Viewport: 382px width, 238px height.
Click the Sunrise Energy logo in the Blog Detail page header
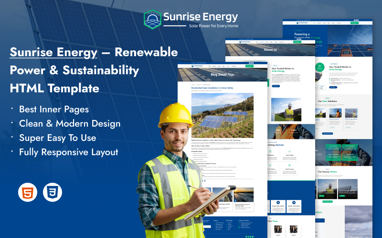[x=197, y=66]
